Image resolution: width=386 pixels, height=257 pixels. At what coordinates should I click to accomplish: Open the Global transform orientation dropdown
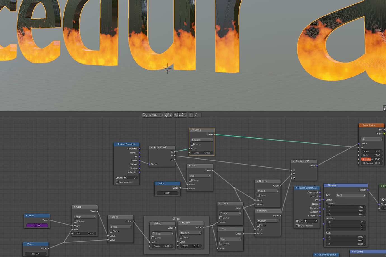[152, 115]
